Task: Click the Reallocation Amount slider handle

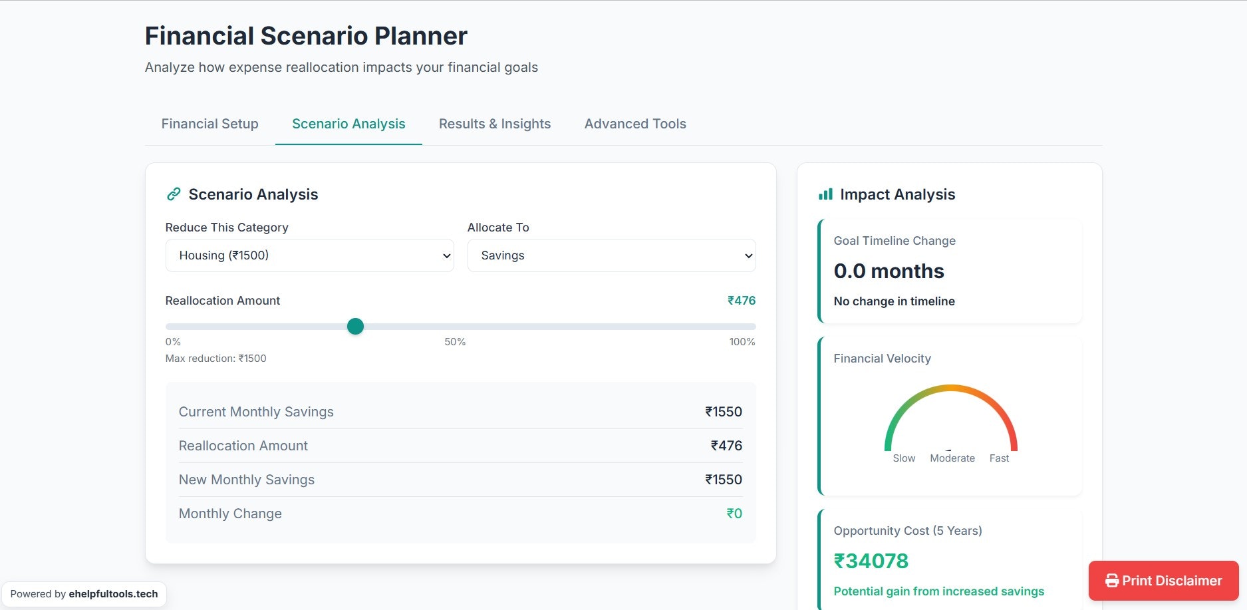Action: coord(356,326)
